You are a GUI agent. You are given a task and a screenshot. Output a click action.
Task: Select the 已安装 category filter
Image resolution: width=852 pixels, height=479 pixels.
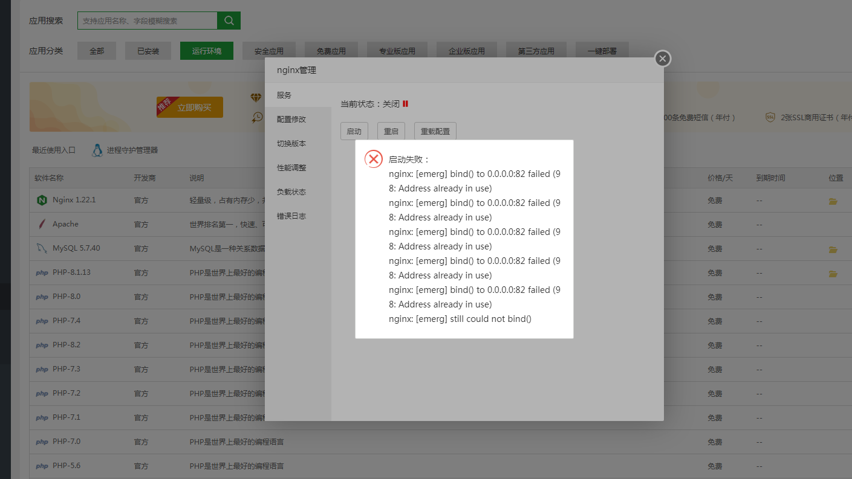[148, 51]
